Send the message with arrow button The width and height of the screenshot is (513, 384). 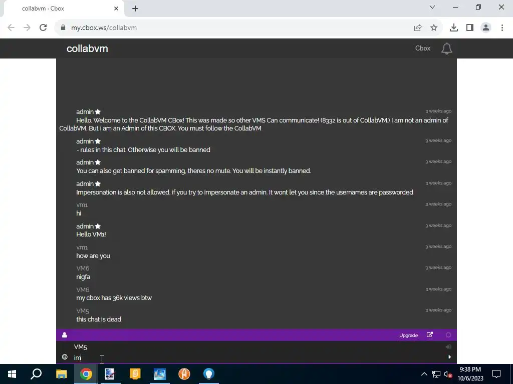[x=449, y=357]
